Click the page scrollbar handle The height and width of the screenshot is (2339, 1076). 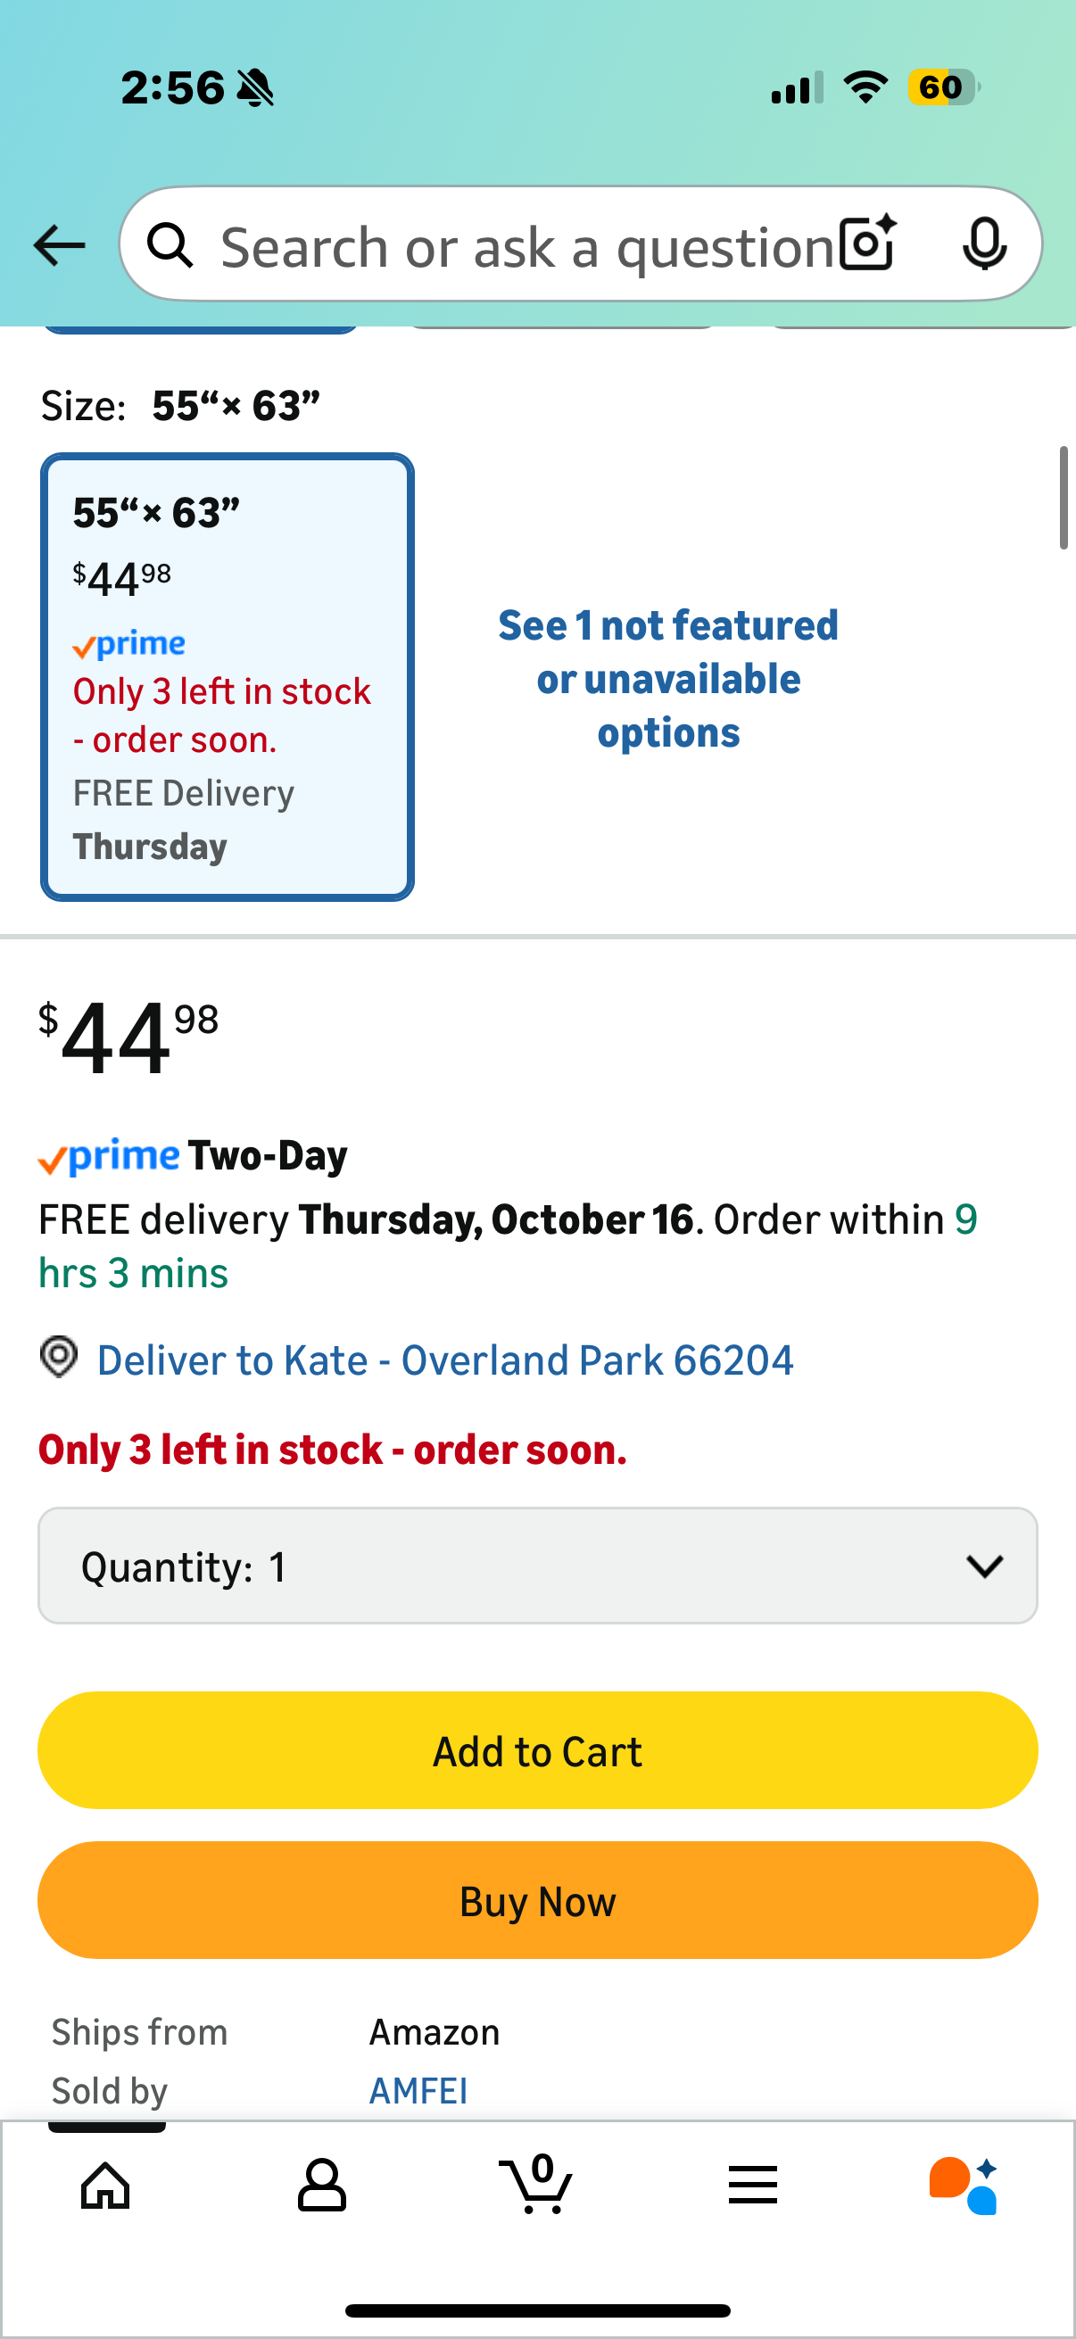[1064, 498]
